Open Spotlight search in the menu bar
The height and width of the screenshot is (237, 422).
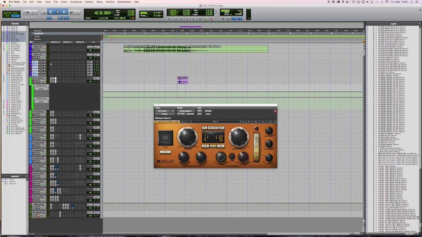413,2
